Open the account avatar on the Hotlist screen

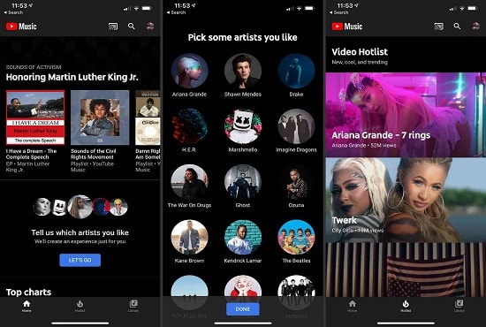coord(476,27)
